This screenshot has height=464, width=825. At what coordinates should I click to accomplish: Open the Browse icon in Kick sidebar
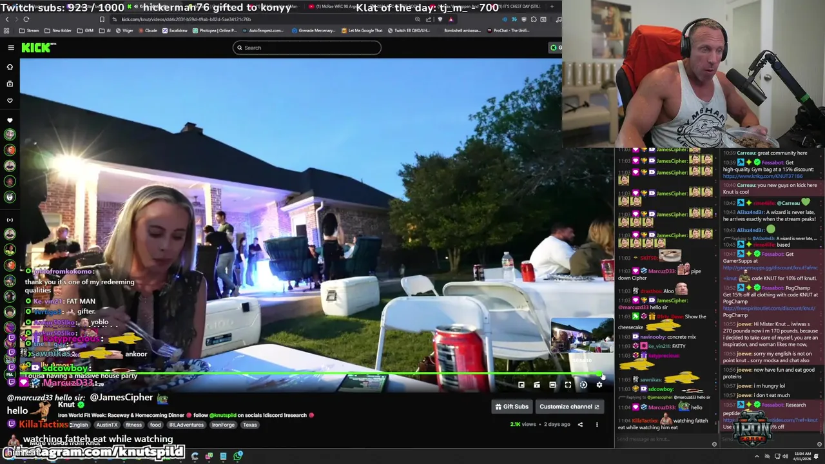(10, 84)
